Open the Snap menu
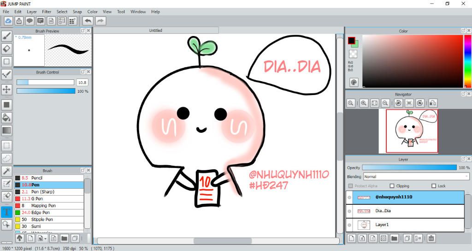The height and width of the screenshot is (251, 472). (77, 12)
